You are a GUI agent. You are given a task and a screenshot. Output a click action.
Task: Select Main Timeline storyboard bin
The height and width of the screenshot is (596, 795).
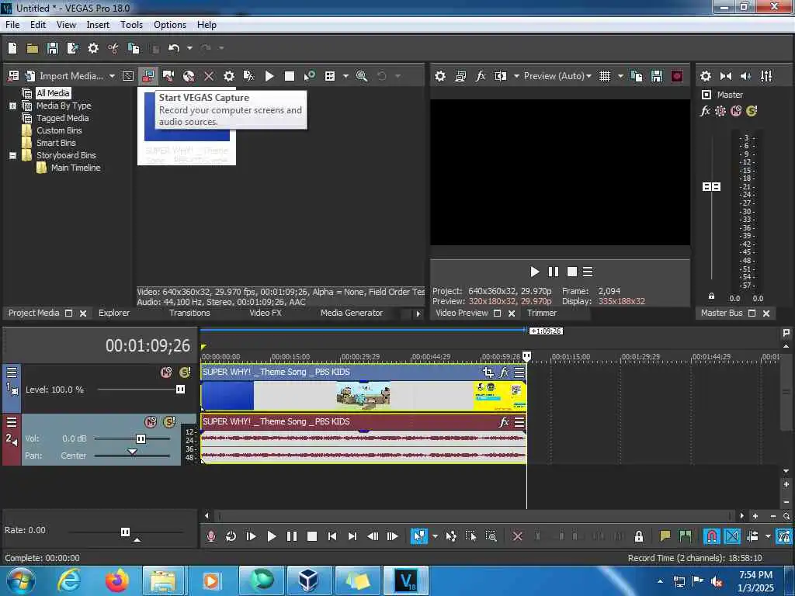75,168
